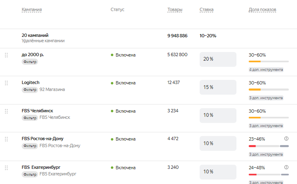Sort by Ставка column header
This screenshot has height=184, width=297.
pyautogui.click(x=207, y=9)
